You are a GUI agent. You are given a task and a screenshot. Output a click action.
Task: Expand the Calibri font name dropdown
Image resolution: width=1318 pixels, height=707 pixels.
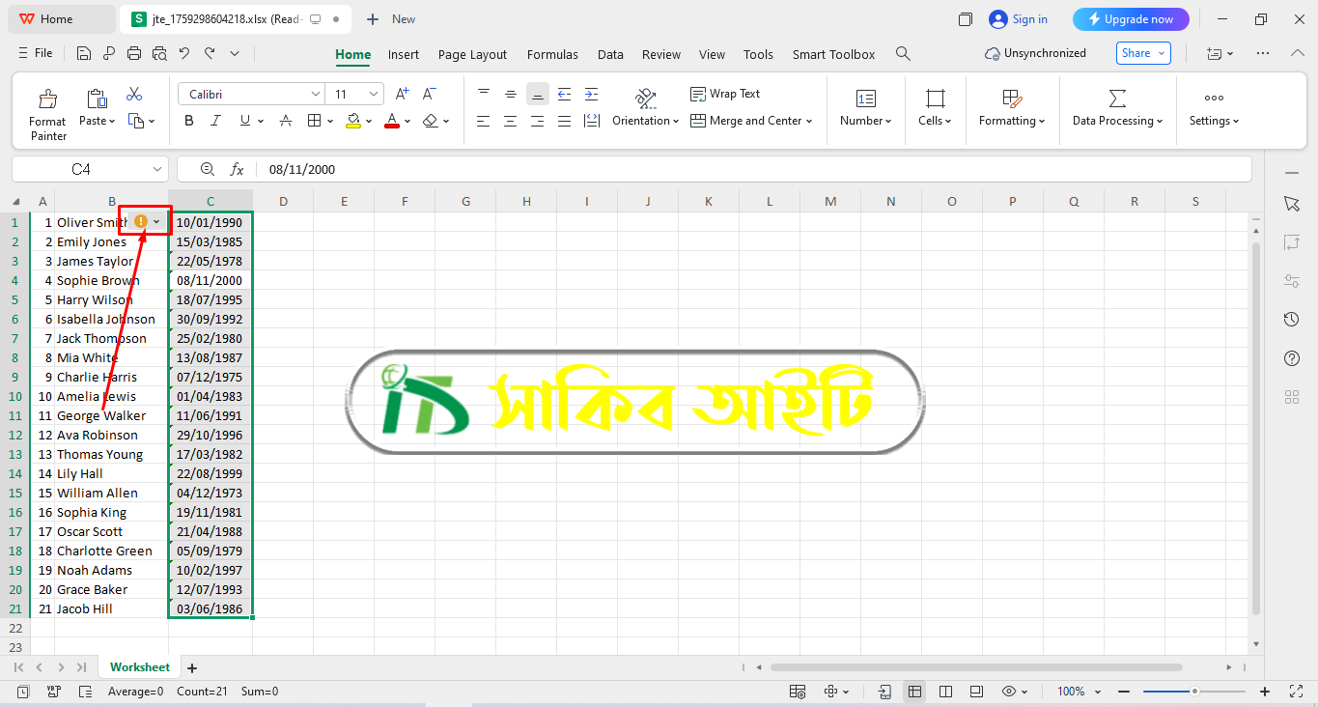(x=315, y=94)
